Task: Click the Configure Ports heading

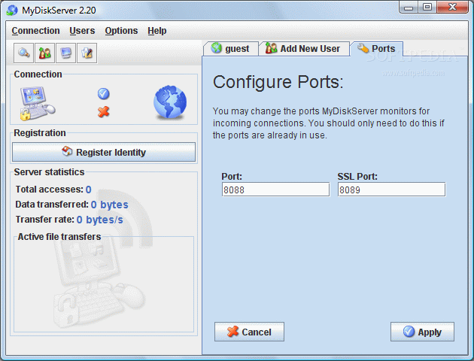Action: (x=278, y=82)
